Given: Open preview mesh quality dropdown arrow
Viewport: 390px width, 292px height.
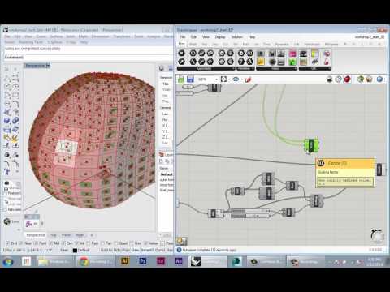Looking at the screenshot, I should (x=384, y=79).
